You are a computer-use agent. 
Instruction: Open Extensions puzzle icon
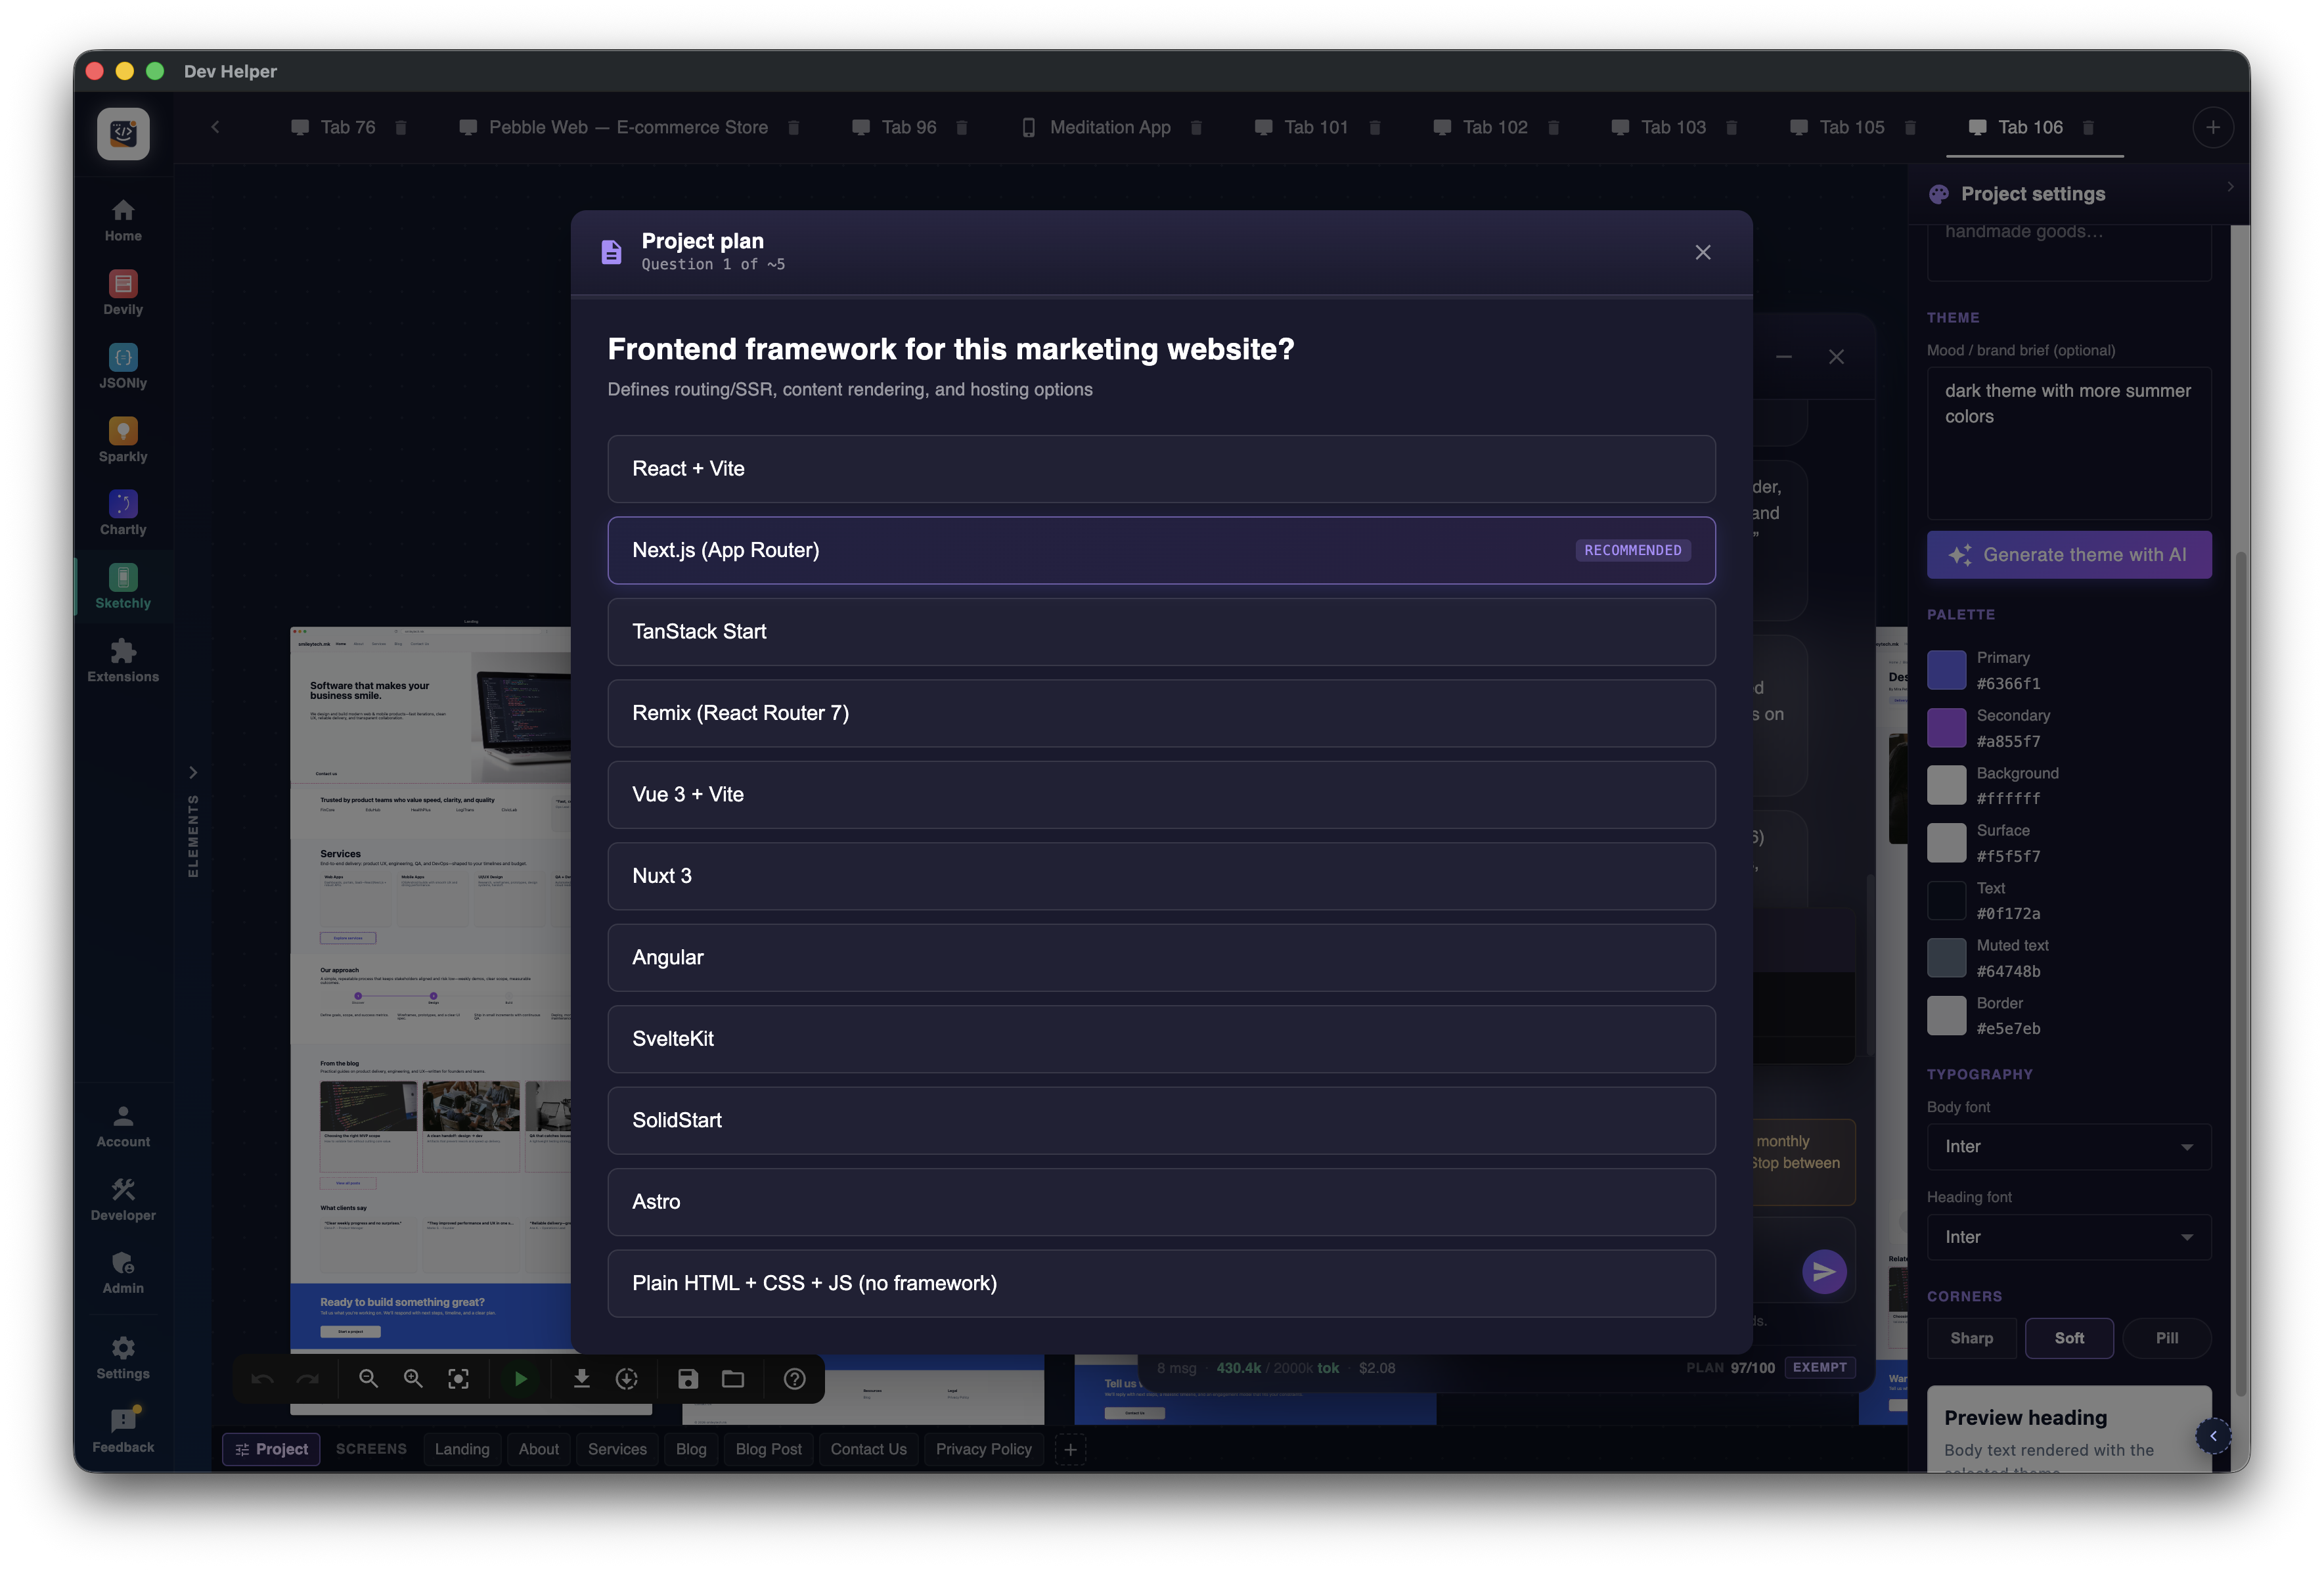(x=123, y=660)
